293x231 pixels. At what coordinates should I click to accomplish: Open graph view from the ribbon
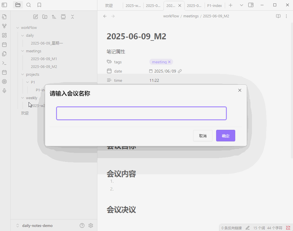coord(4,26)
